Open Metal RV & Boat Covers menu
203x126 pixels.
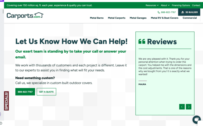tap(165, 18)
